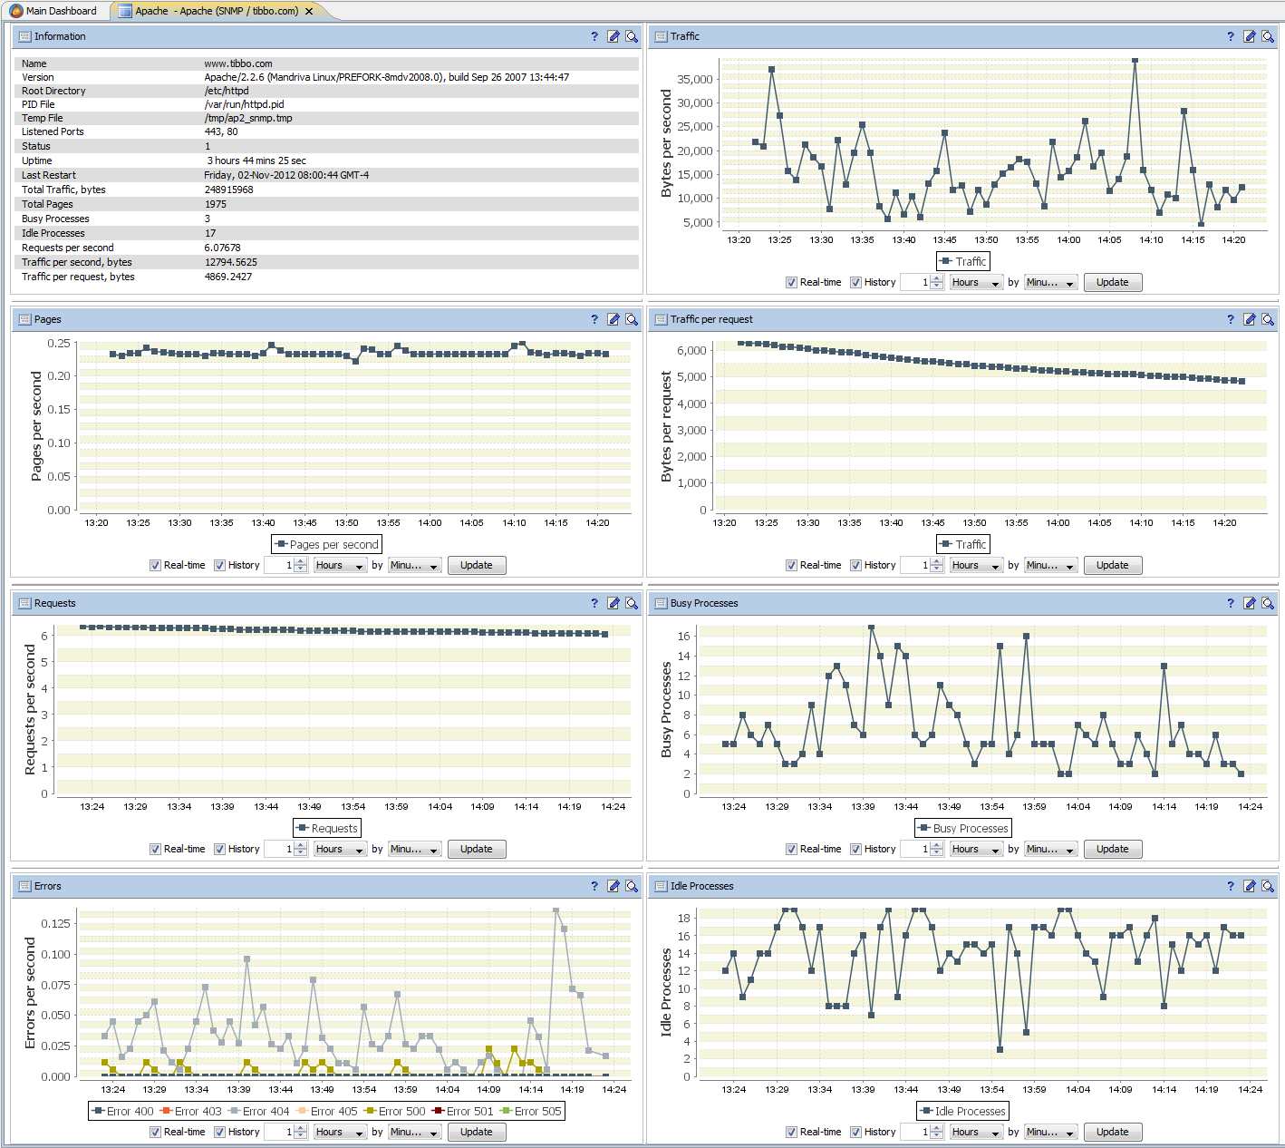Open help icon in Busy Processes panel
Viewport: 1285px width, 1148px height.
[1231, 603]
